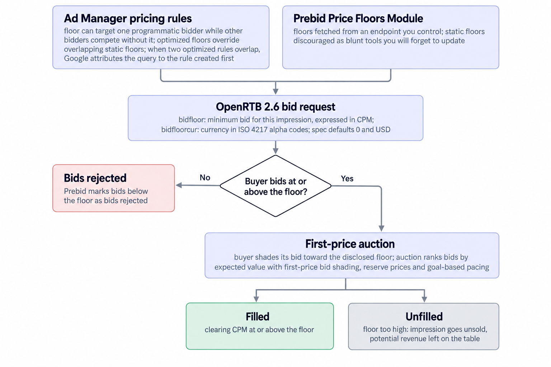Click the arrowhead pointing into the Filled box

point(256,299)
